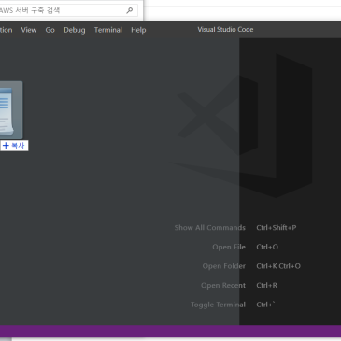Click the Ctrl+R shortcut text
The image size is (341, 341).
coord(266,286)
